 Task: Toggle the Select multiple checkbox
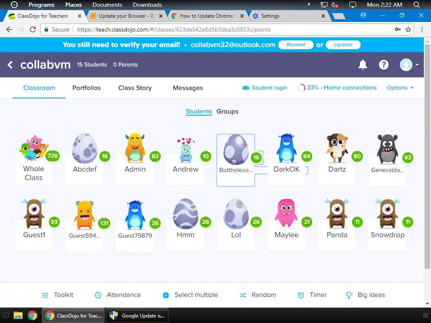click(166, 295)
